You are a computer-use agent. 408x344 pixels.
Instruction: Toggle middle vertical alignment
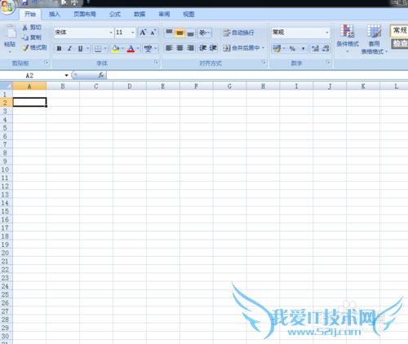click(180, 33)
